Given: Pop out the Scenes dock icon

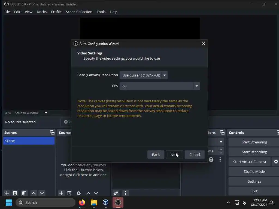Looking at the screenshot, I should (x=52, y=133).
